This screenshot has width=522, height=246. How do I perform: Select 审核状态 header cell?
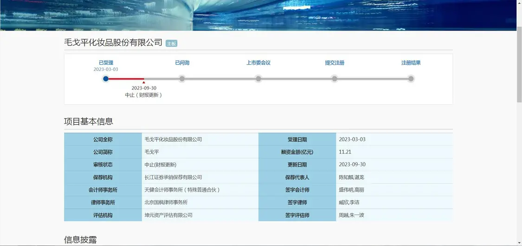[103, 164]
